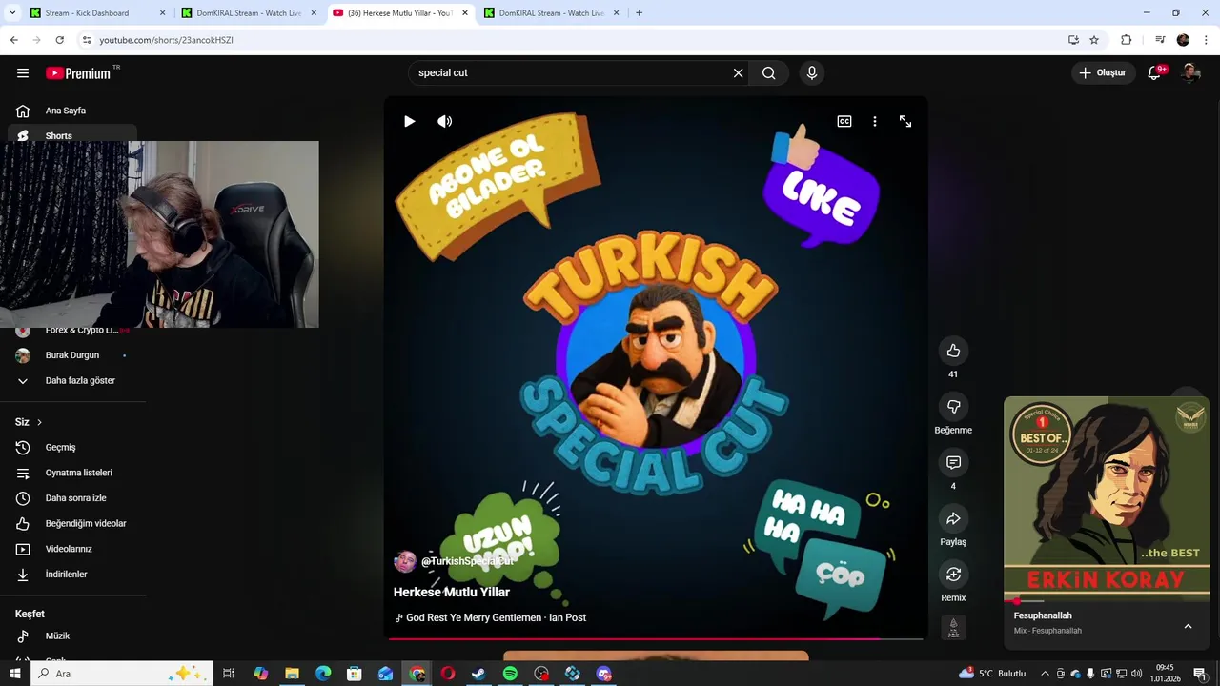This screenshot has height=686, width=1220.
Task: Clear the 'special cut' search text
Action: point(738,72)
